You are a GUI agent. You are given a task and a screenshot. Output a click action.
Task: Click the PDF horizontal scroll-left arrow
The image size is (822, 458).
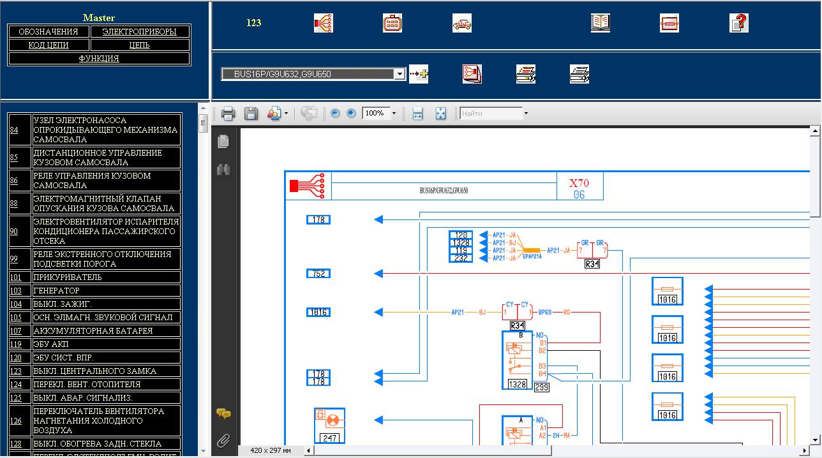click(x=309, y=450)
